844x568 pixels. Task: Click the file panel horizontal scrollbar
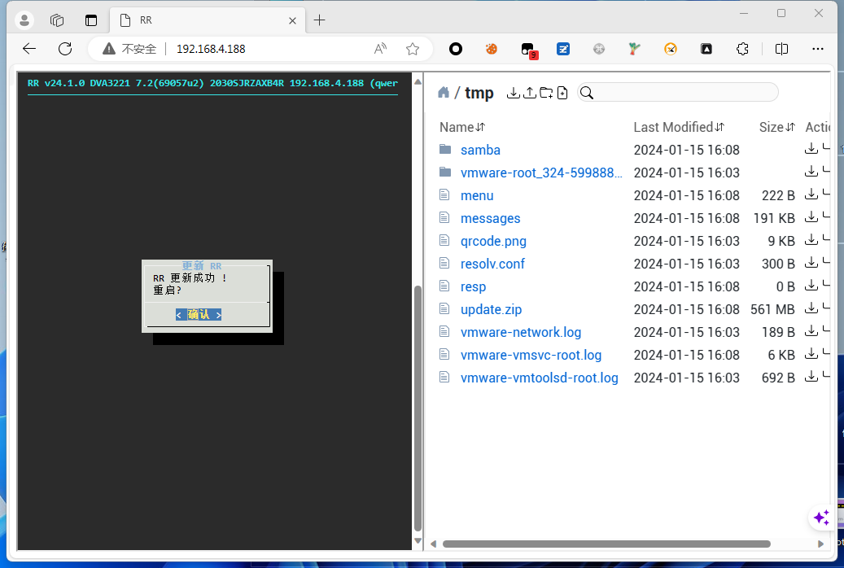click(x=606, y=544)
